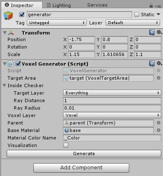
Task: Open object picker for Parent field
Action: (x=158, y=123)
